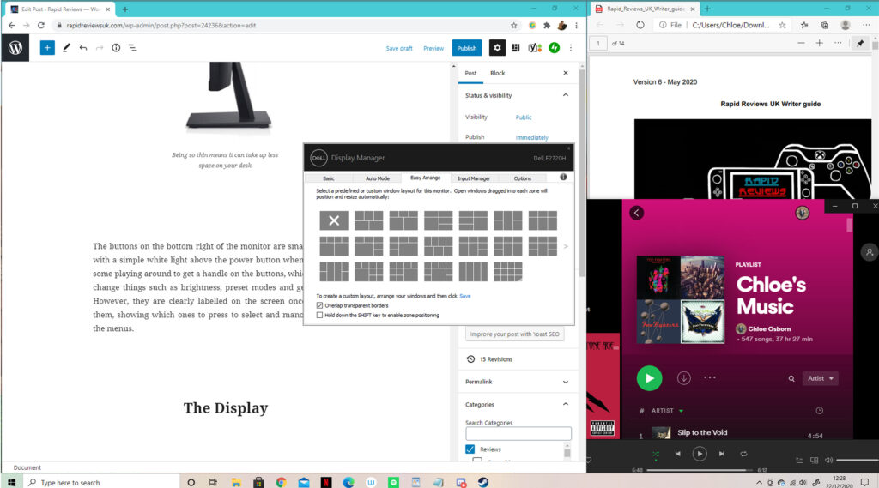Viewport: 879px width, 488px height.
Task: Open WordPress editor more options menu
Action: pyautogui.click(x=571, y=48)
